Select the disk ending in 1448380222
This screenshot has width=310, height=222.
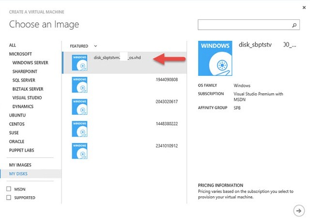click(x=167, y=124)
